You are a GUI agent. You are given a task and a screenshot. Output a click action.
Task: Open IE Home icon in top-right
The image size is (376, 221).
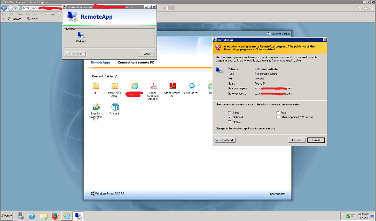(x=360, y=8)
